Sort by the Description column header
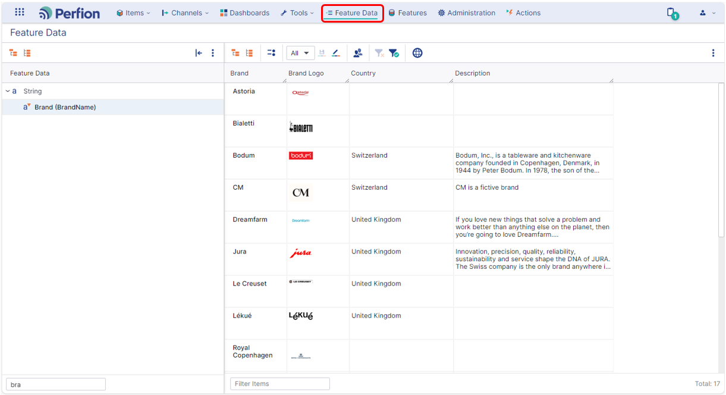726x395 pixels. click(473, 73)
